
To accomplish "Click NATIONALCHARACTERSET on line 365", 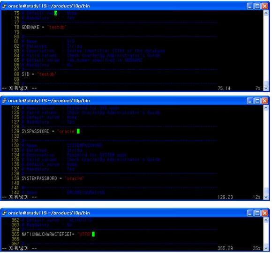I will pos(47,234).
